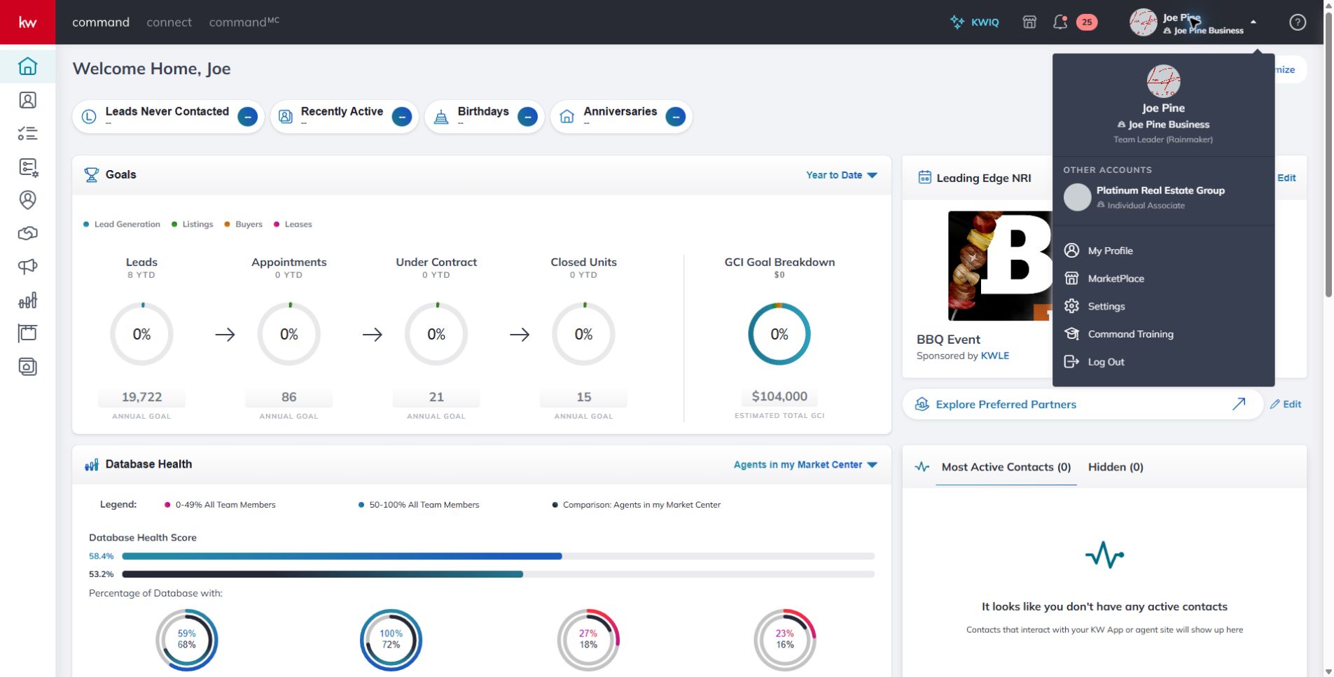Toggle the Leads Never Contacted collapse button

pyautogui.click(x=247, y=116)
